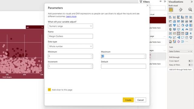The height and width of the screenshot is (109, 194).
Task: Open the Analytics magnifier tab
Action: click(190, 9)
